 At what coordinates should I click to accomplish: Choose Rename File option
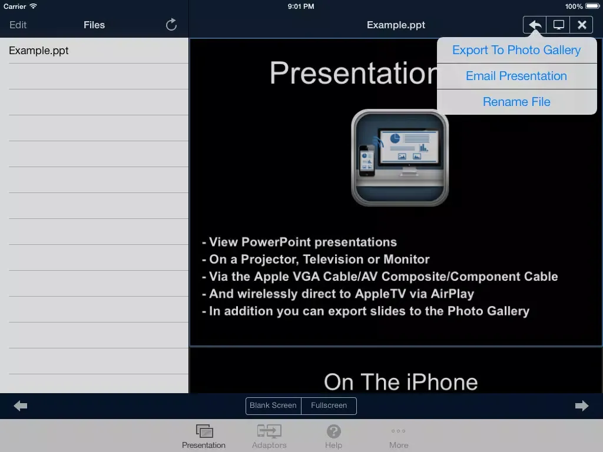point(516,102)
